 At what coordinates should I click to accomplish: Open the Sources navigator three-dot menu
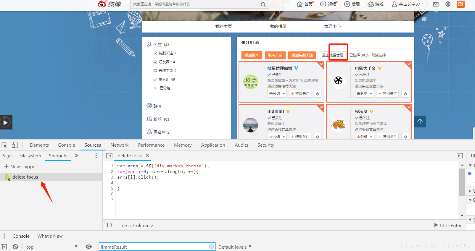coord(96,156)
